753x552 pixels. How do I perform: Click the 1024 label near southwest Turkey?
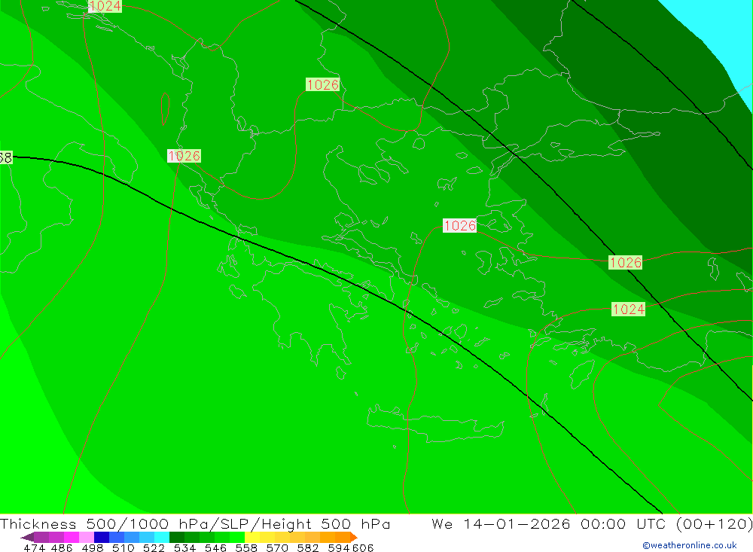pyautogui.click(x=628, y=309)
